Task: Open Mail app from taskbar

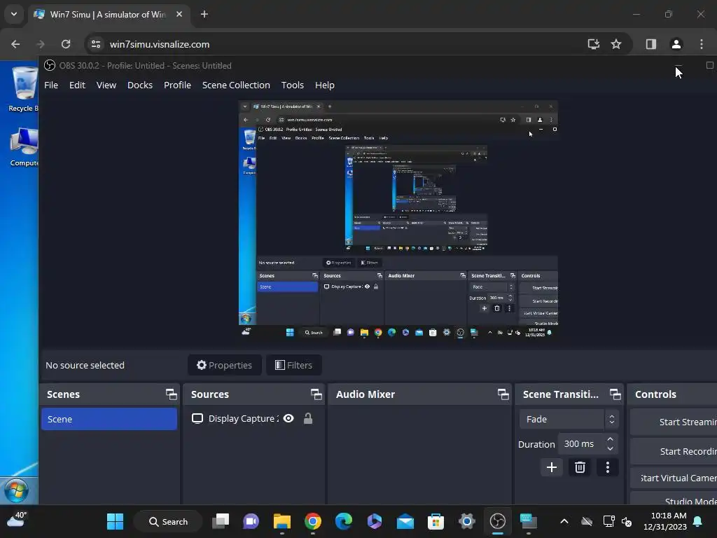Action: (405, 521)
